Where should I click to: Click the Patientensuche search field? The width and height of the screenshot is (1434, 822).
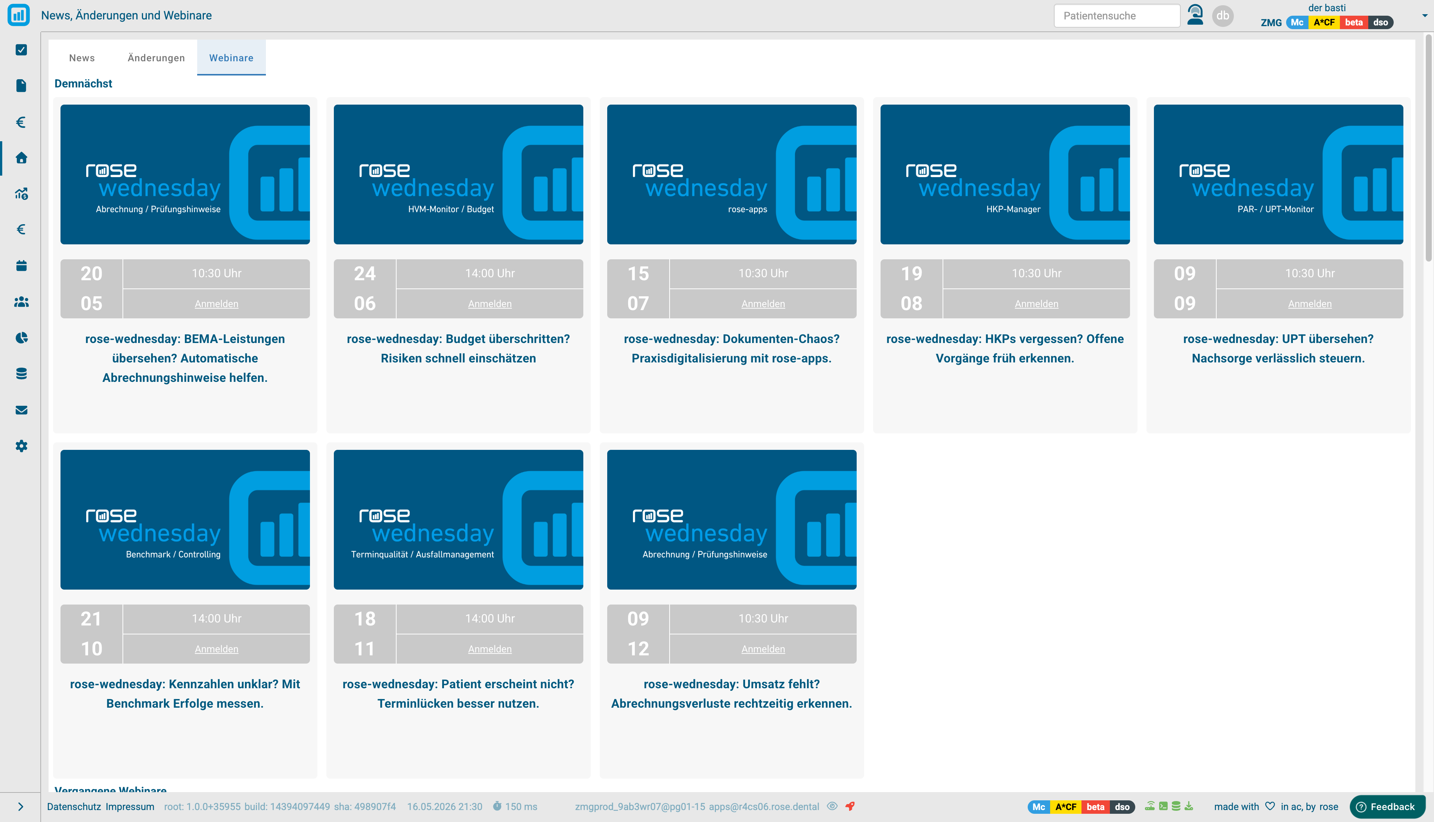tap(1117, 16)
